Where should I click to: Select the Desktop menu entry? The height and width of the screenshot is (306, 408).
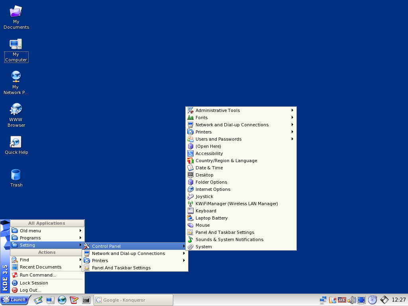241,175
